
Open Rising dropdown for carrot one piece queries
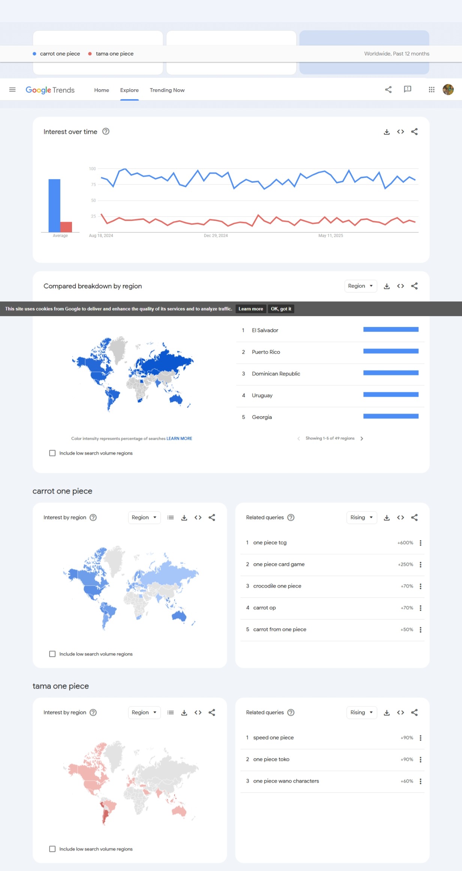pos(361,517)
